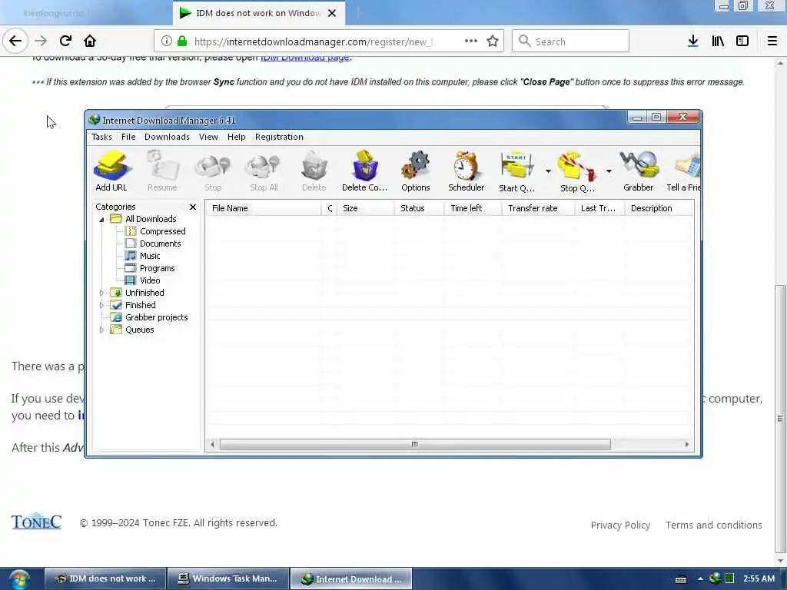Image resolution: width=787 pixels, height=590 pixels.
Task: Sort by Status column header
Action: pyautogui.click(x=419, y=208)
